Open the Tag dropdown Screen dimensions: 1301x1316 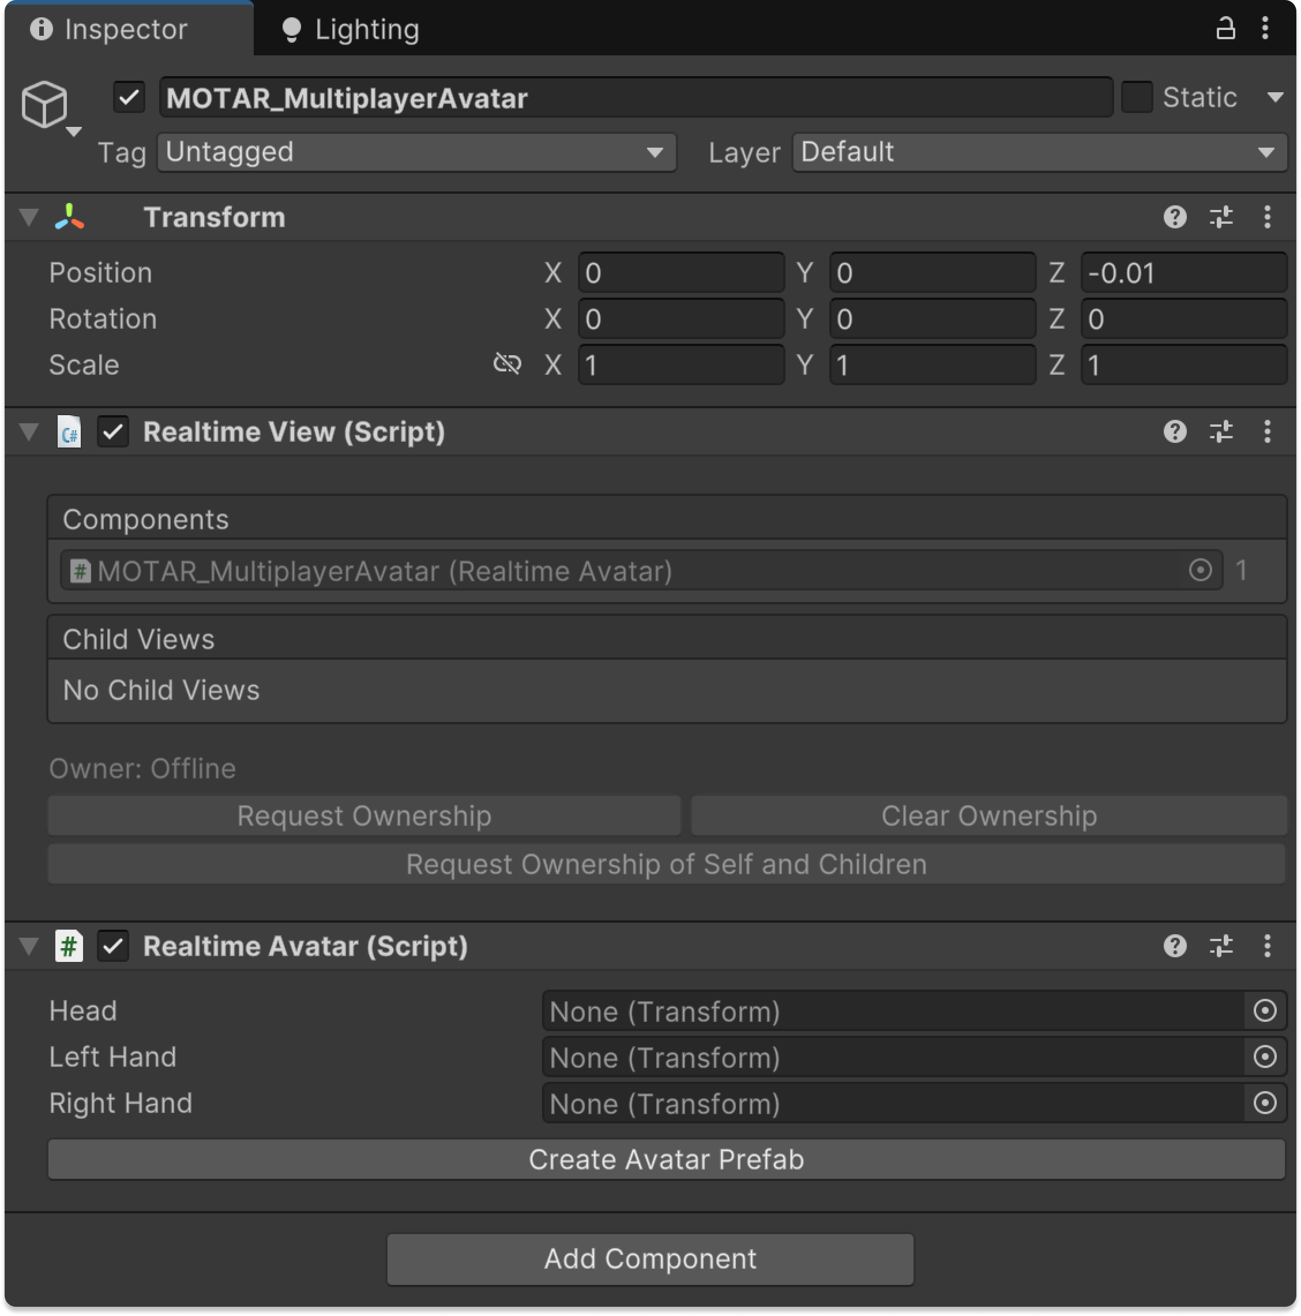(x=416, y=152)
